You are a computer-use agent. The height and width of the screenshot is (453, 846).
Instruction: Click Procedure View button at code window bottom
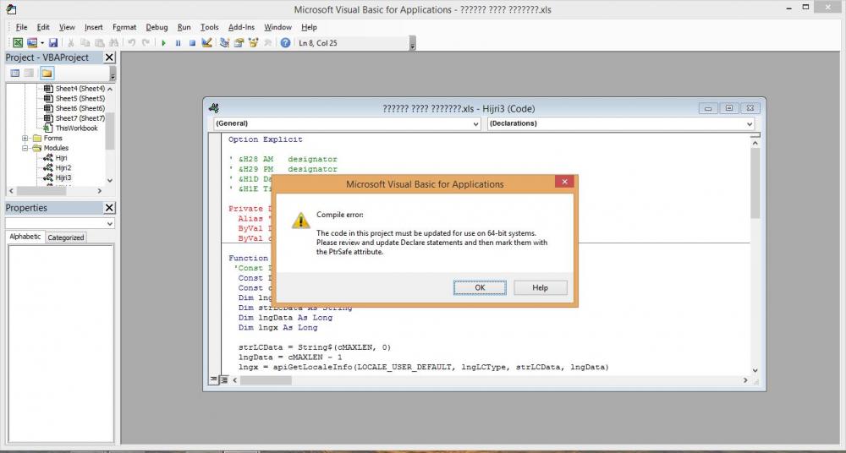214,380
